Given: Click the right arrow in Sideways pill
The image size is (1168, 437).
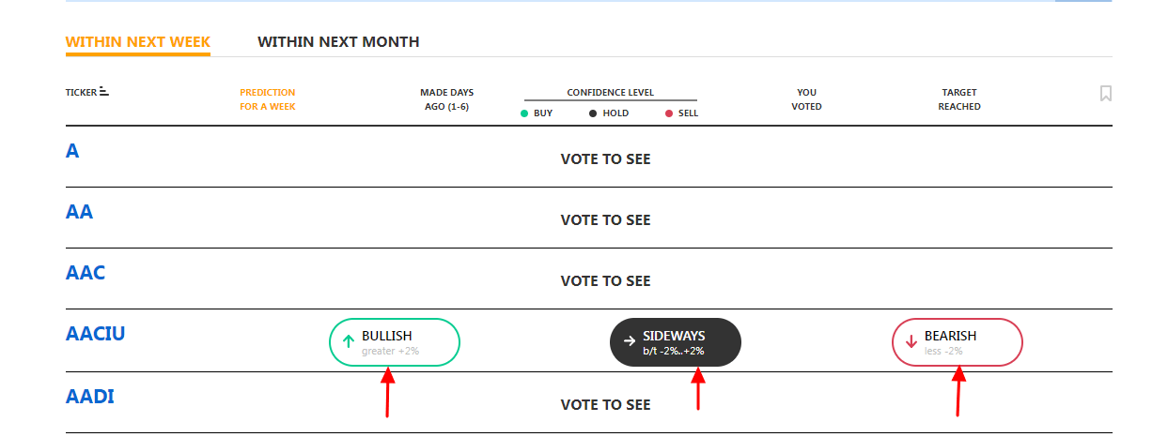Looking at the screenshot, I should coord(630,342).
